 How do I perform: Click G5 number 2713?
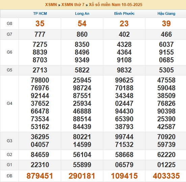(x=40, y=70)
